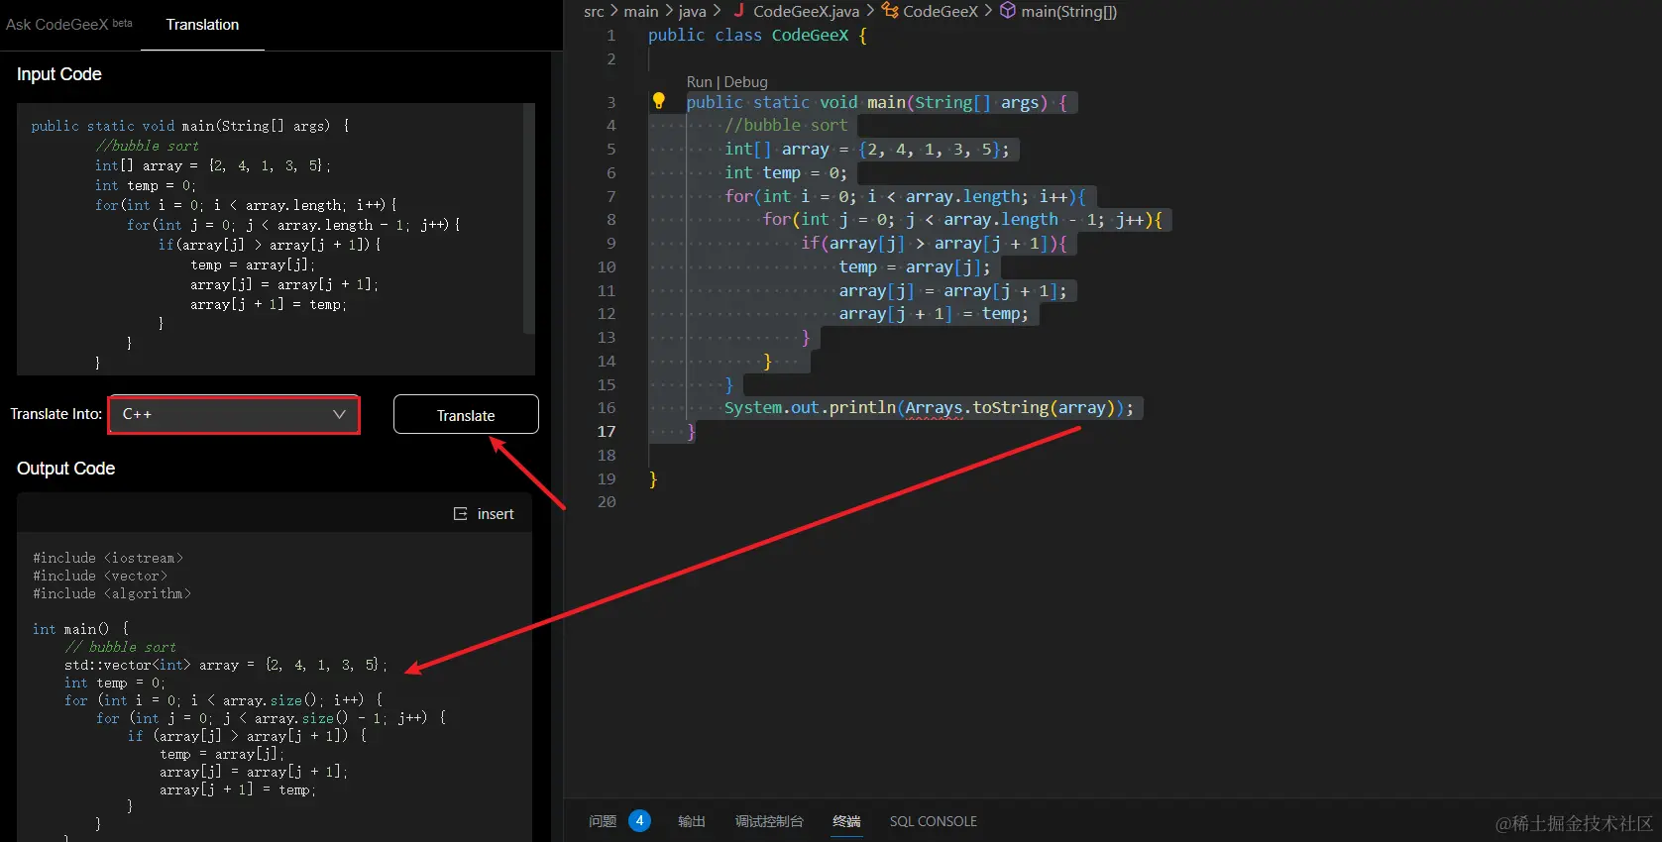
Task: Click the 'public class CodeGeeX {' line in editor
Action: point(758,36)
